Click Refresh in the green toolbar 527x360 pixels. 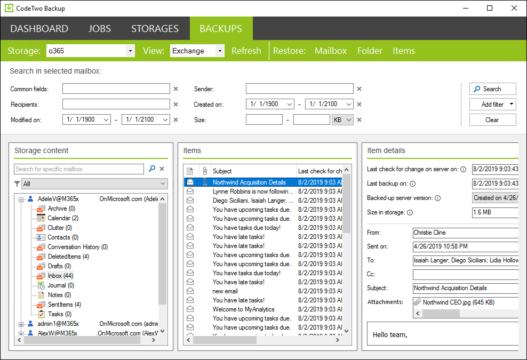pyautogui.click(x=246, y=51)
